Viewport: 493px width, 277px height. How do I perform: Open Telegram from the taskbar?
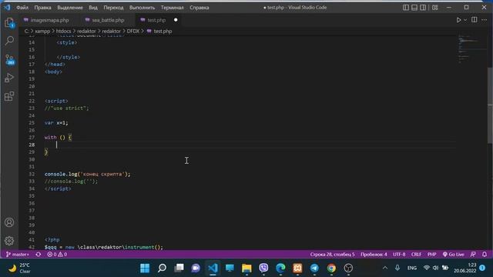coord(314,268)
